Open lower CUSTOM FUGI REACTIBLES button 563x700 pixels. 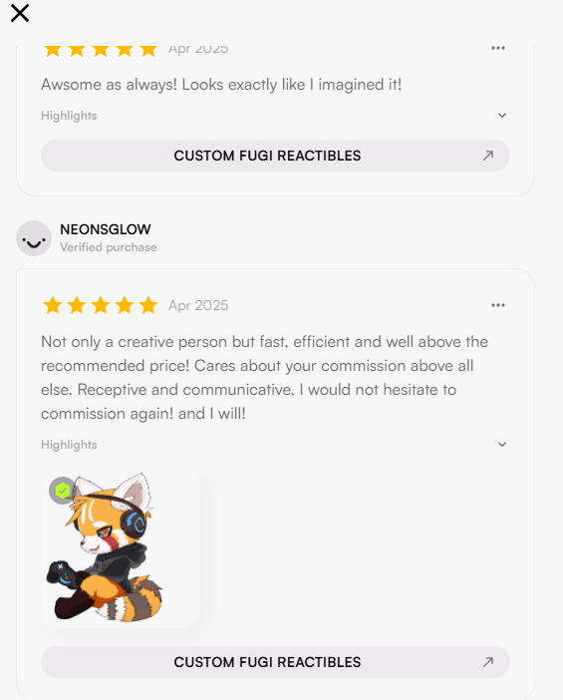[275, 662]
